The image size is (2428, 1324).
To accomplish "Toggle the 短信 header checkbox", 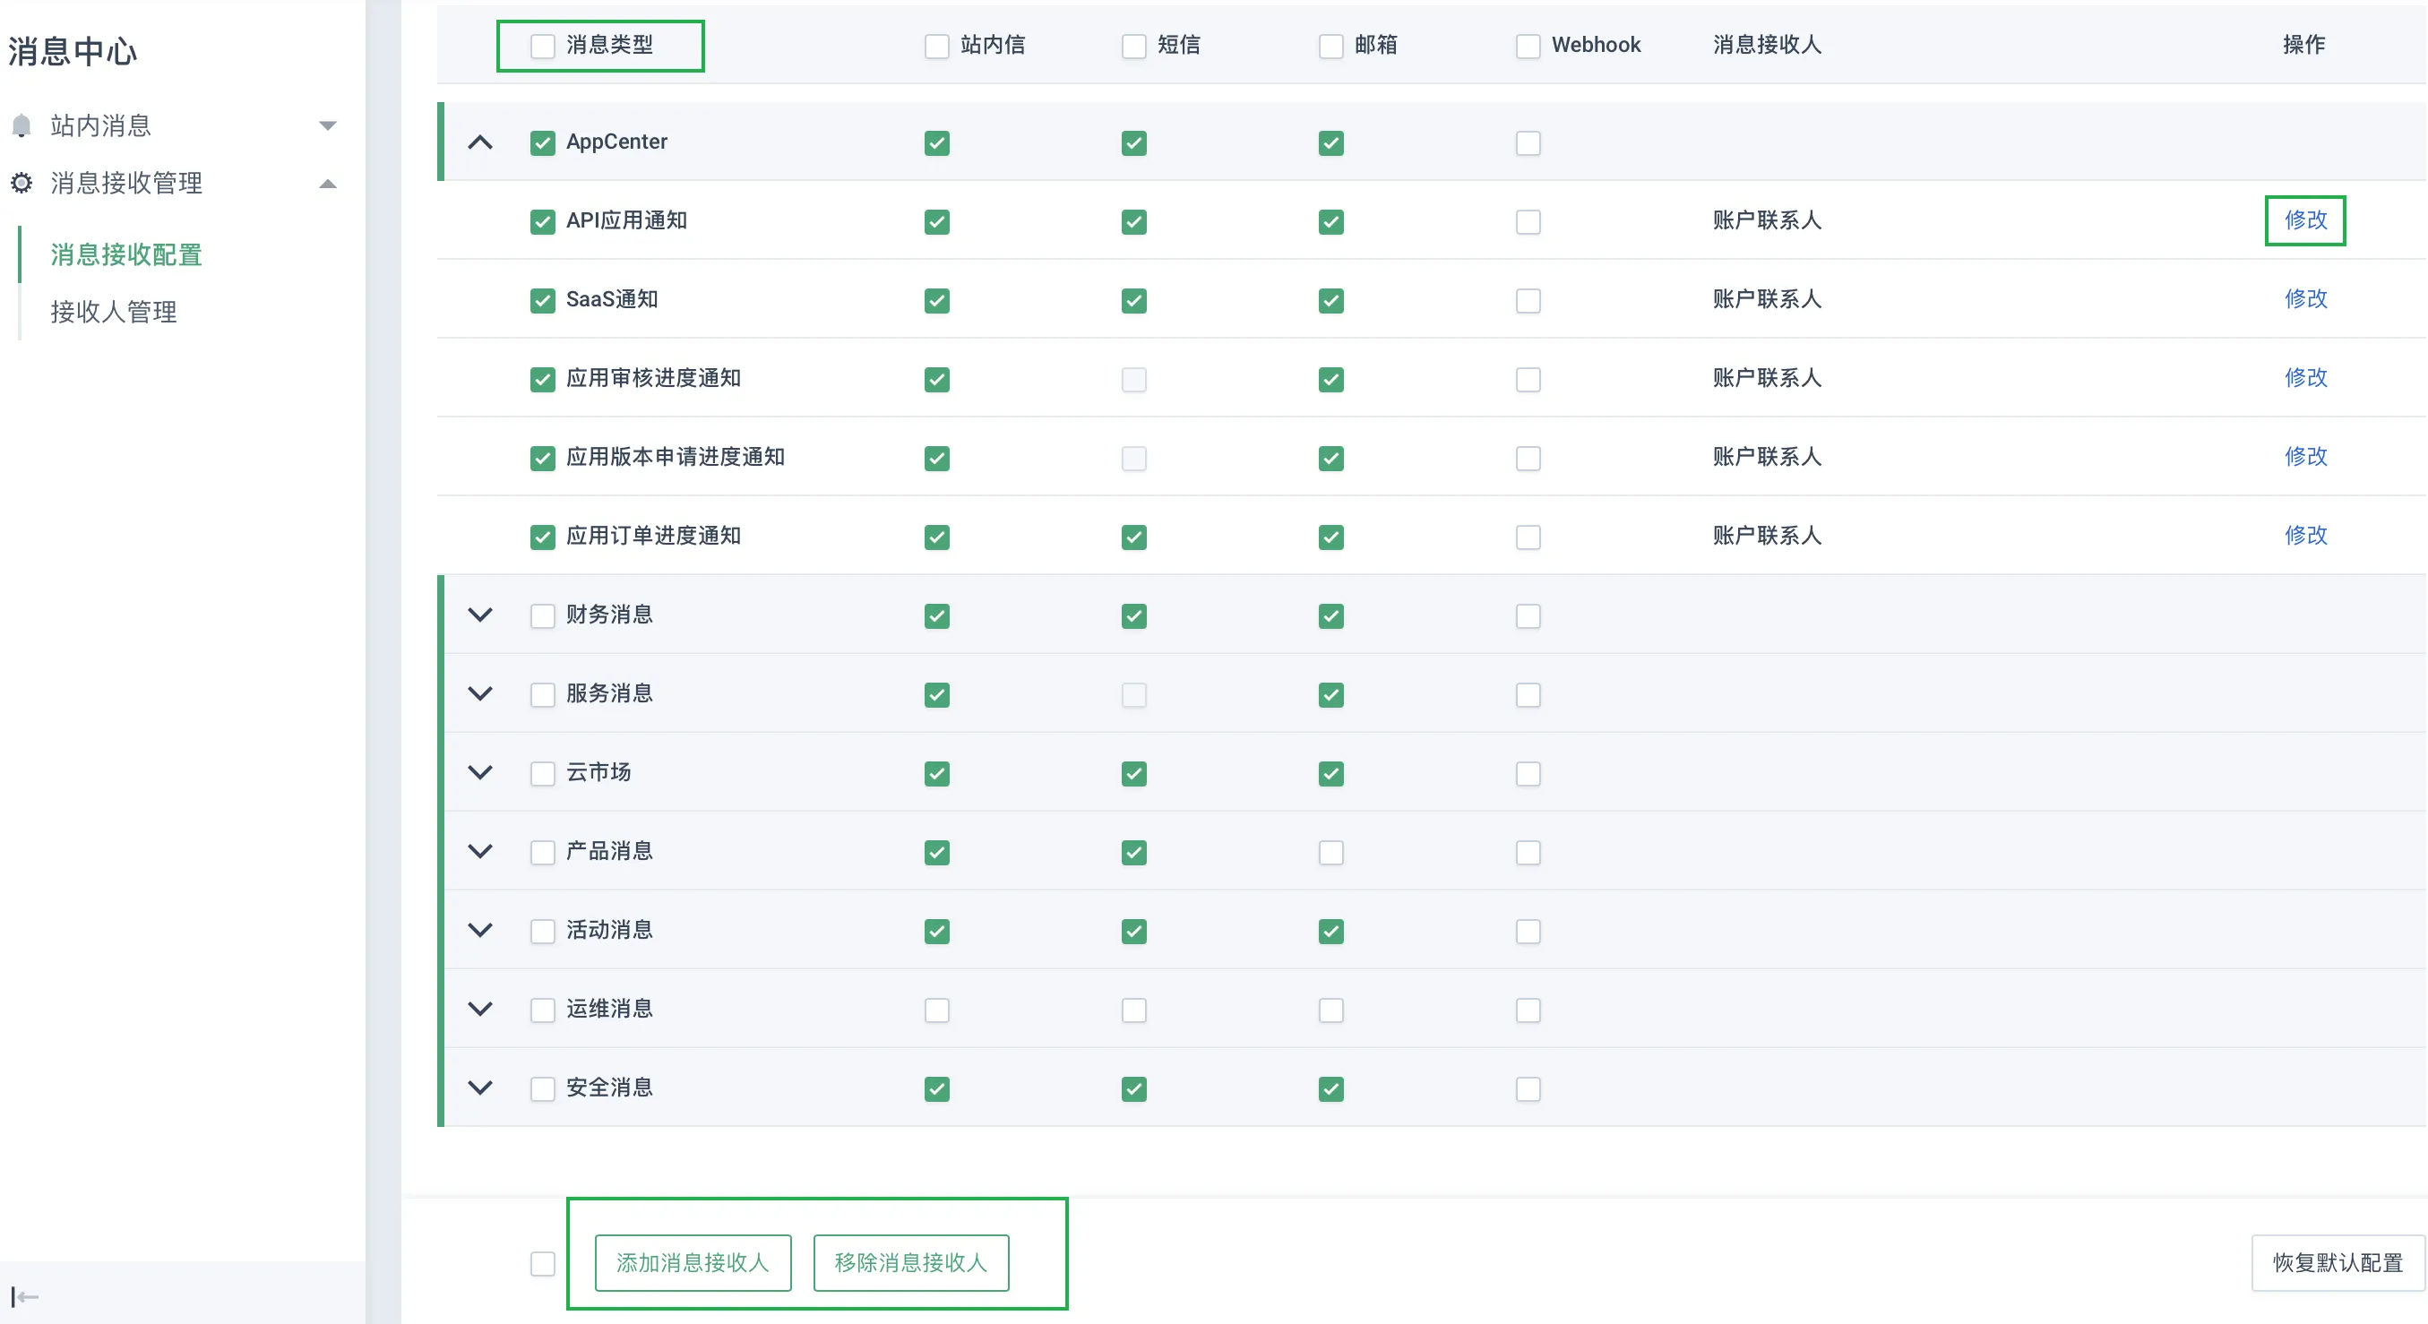I will (x=1134, y=47).
